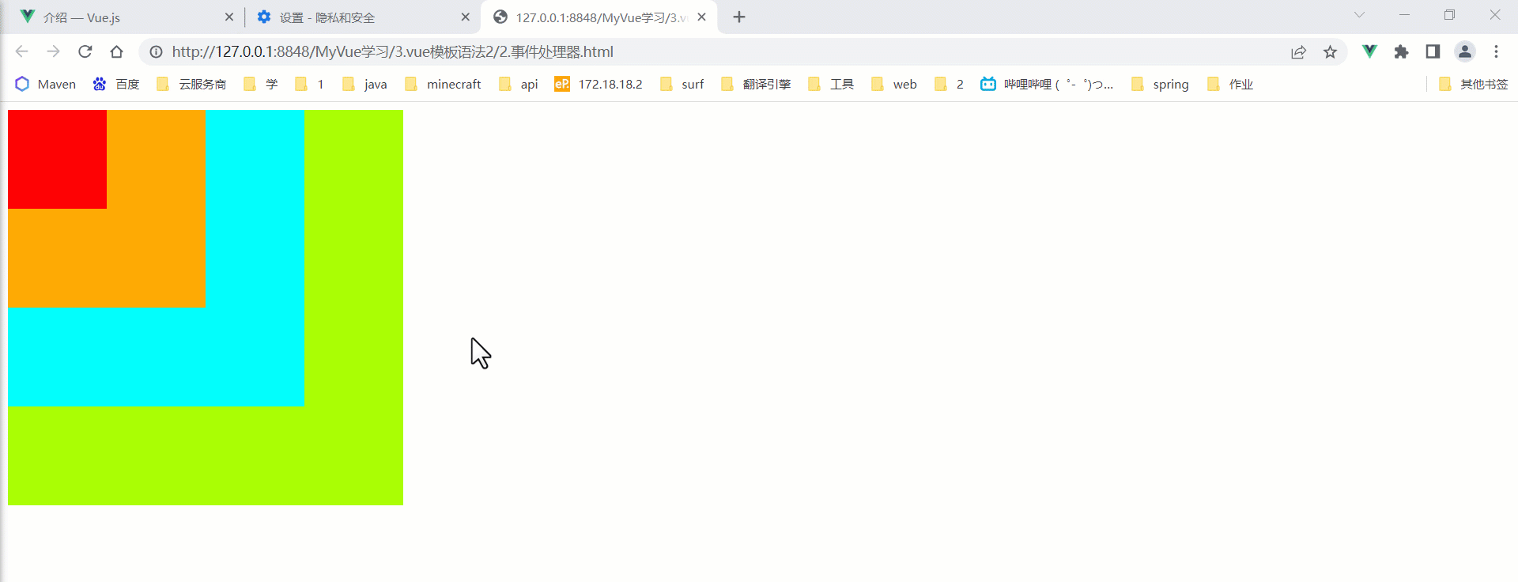Click the red innermost square

click(57, 159)
